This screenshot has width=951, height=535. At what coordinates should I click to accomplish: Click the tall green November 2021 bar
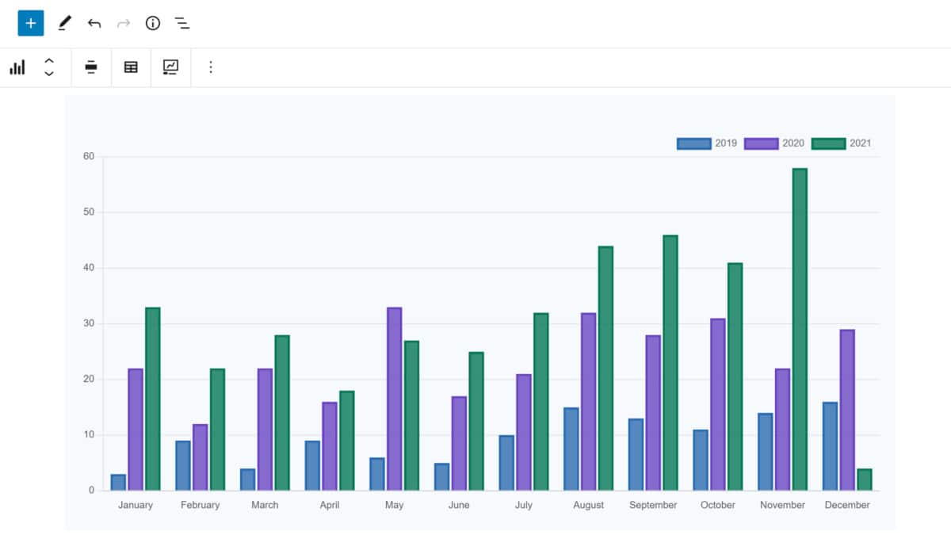coord(800,329)
